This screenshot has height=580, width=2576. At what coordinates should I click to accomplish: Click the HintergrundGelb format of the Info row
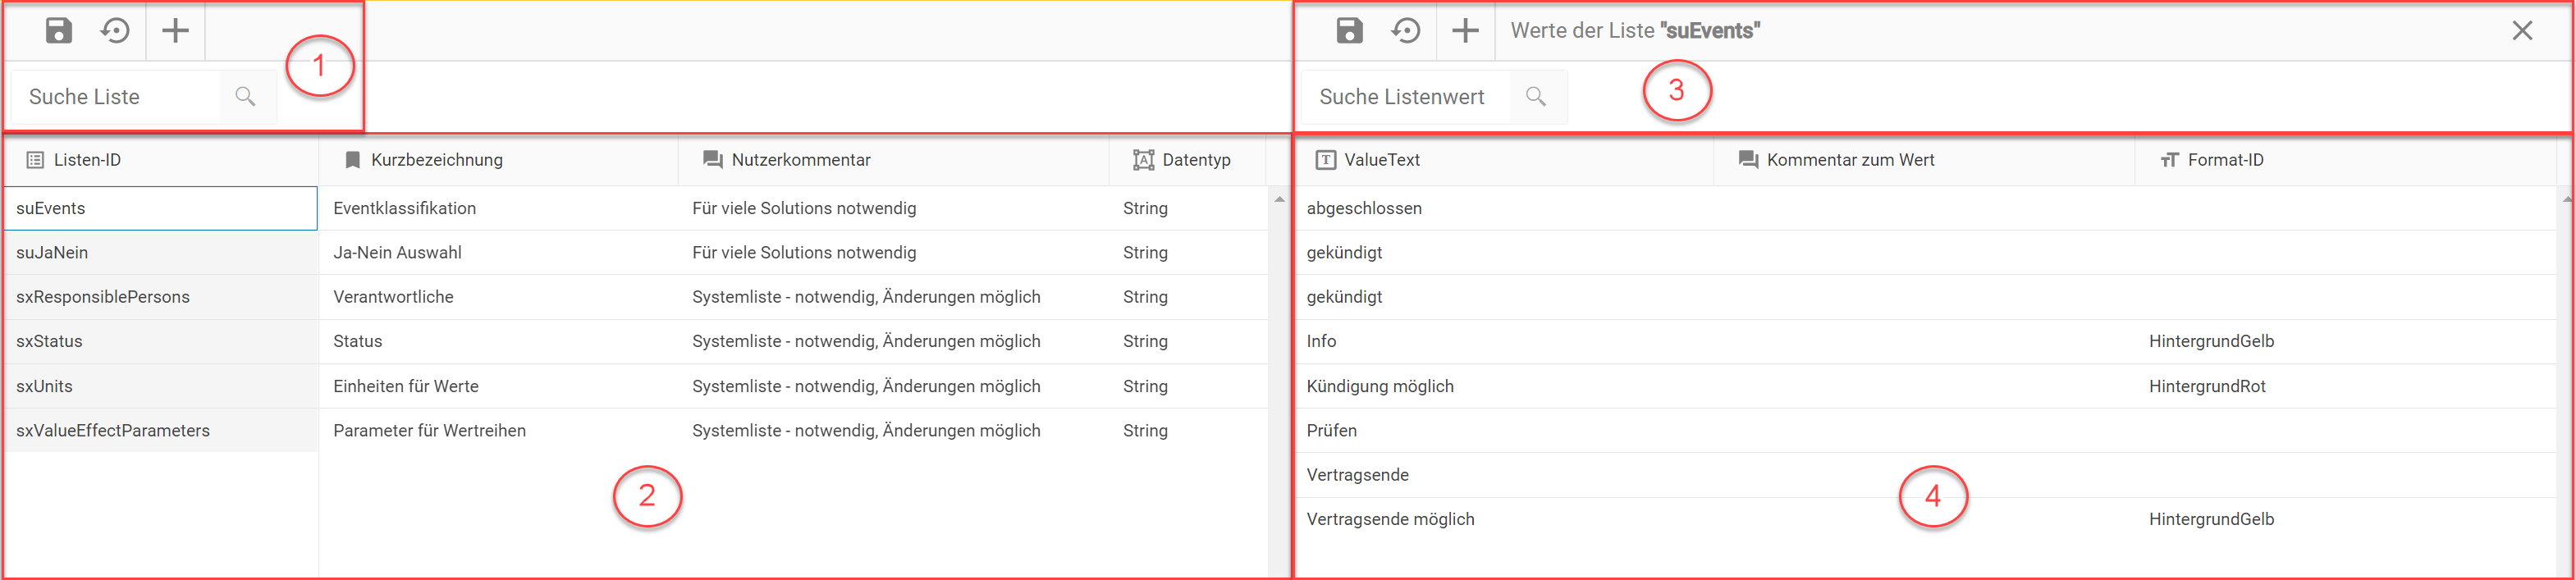coord(2210,341)
